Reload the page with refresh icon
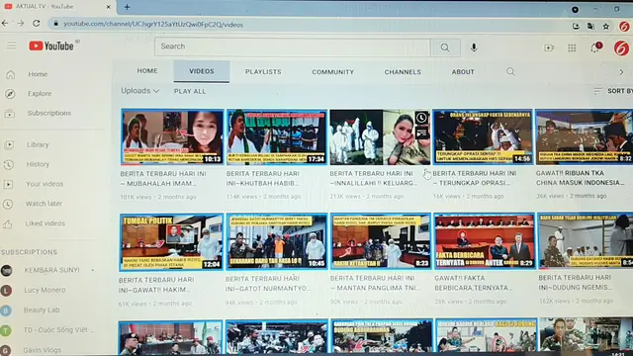 37,24
